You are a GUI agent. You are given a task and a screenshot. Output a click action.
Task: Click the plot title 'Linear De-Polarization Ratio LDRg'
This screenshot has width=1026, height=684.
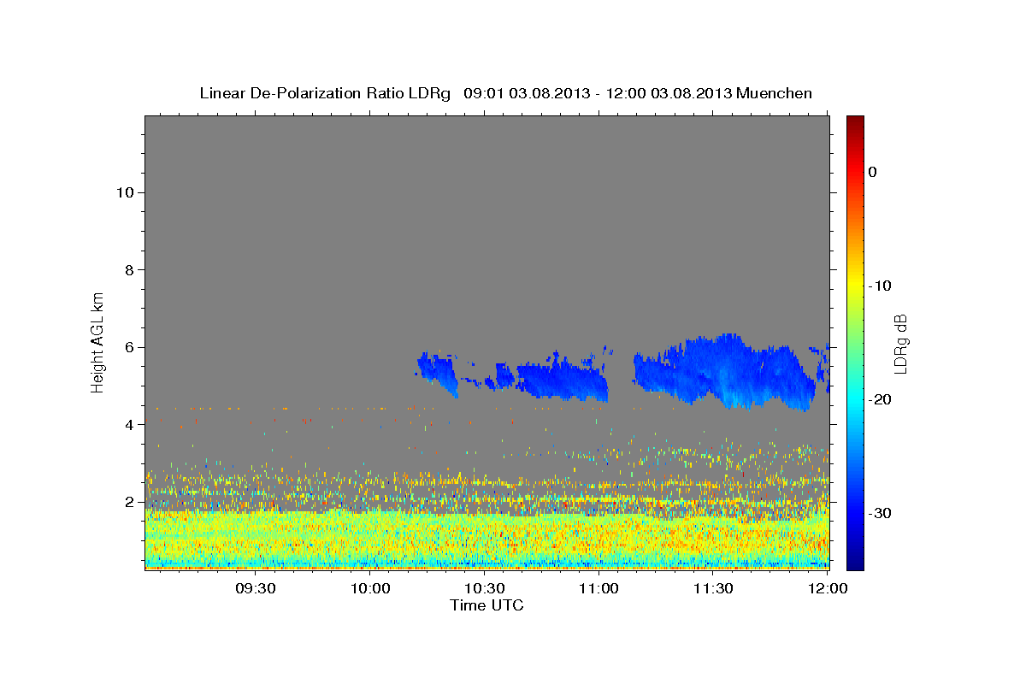324,93
